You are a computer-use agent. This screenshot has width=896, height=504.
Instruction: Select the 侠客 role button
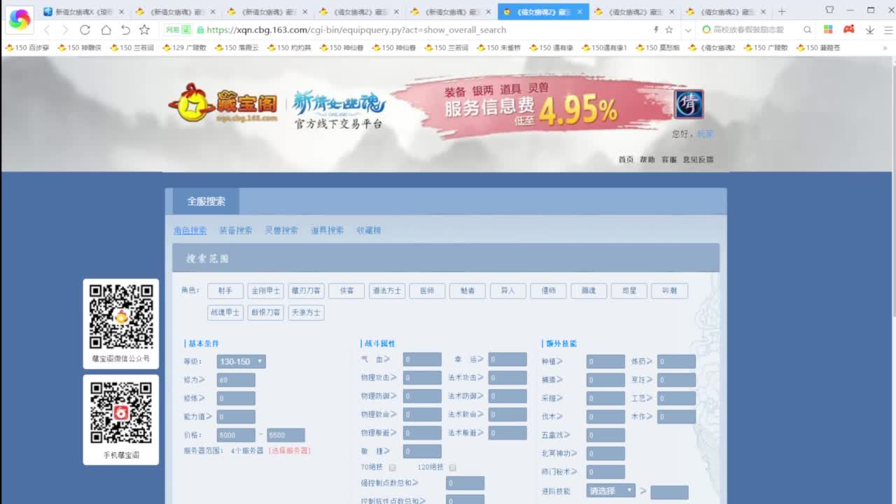[346, 291]
